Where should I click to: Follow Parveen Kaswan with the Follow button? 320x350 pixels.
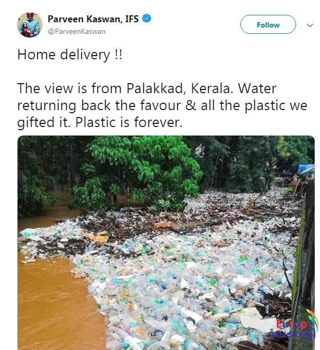268,24
